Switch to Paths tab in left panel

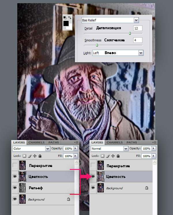pyautogui.click(x=54, y=142)
